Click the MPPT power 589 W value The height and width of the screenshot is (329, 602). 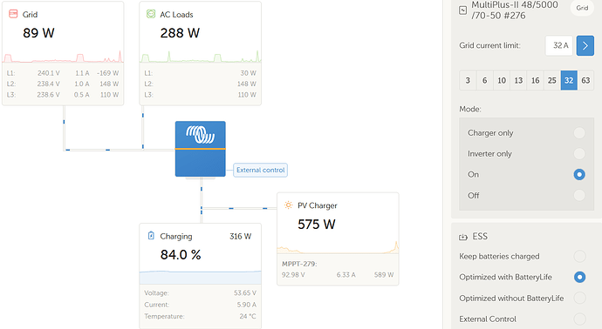384,275
